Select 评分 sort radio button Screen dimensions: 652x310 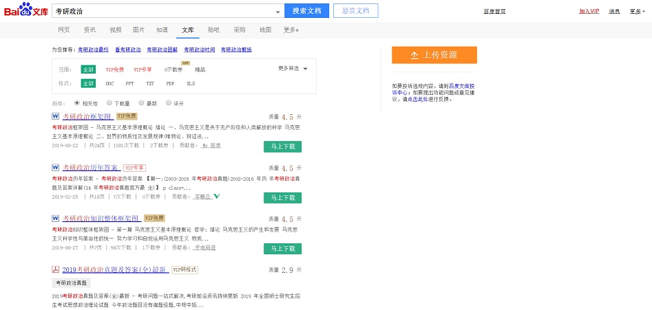[x=169, y=103]
